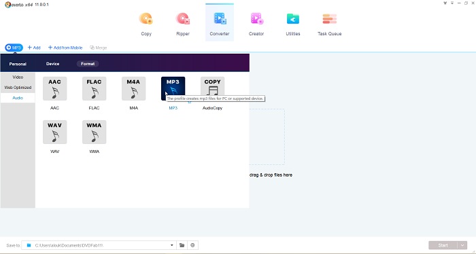Expand the Start button arrow
The width and height of the screenshot is (476, 254).
pos(462,245)
